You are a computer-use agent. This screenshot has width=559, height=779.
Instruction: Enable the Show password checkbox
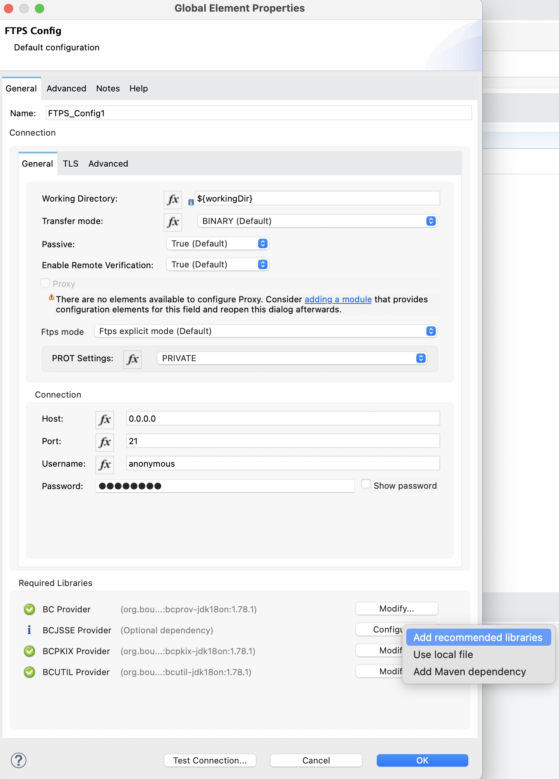[x=366, y=484]
